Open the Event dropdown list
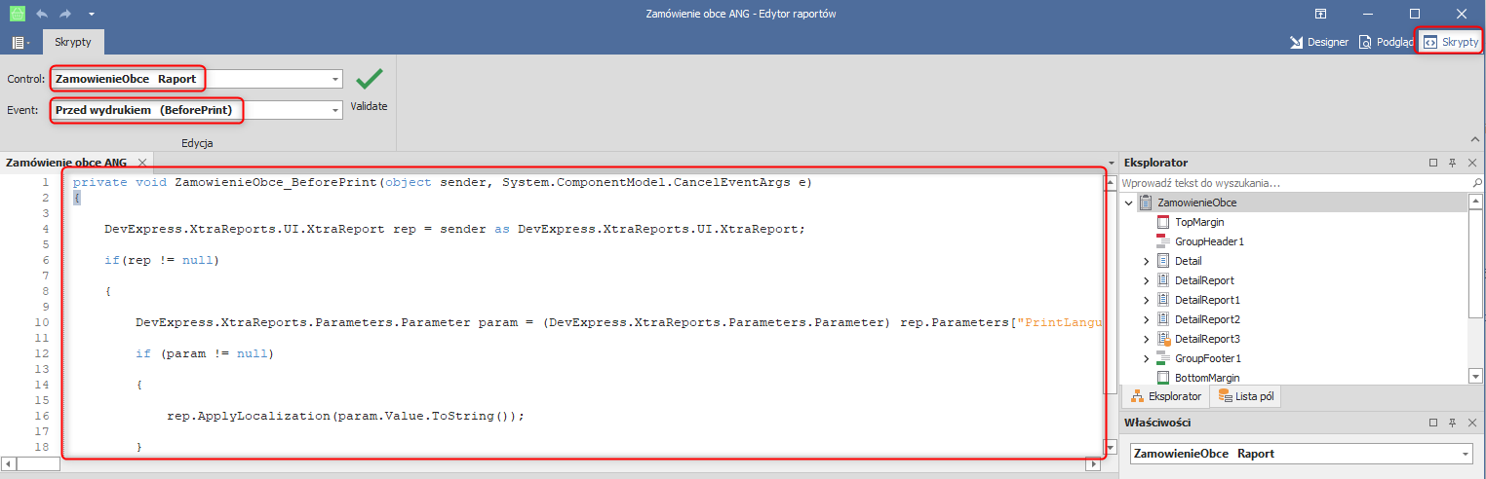 (334, 111)
